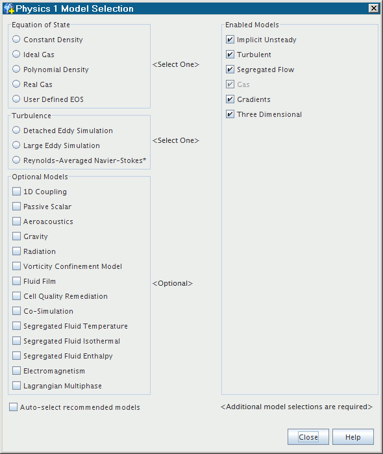Select User Defined EOS option
This screenshot has width=383, height=454.
point(16,99)
